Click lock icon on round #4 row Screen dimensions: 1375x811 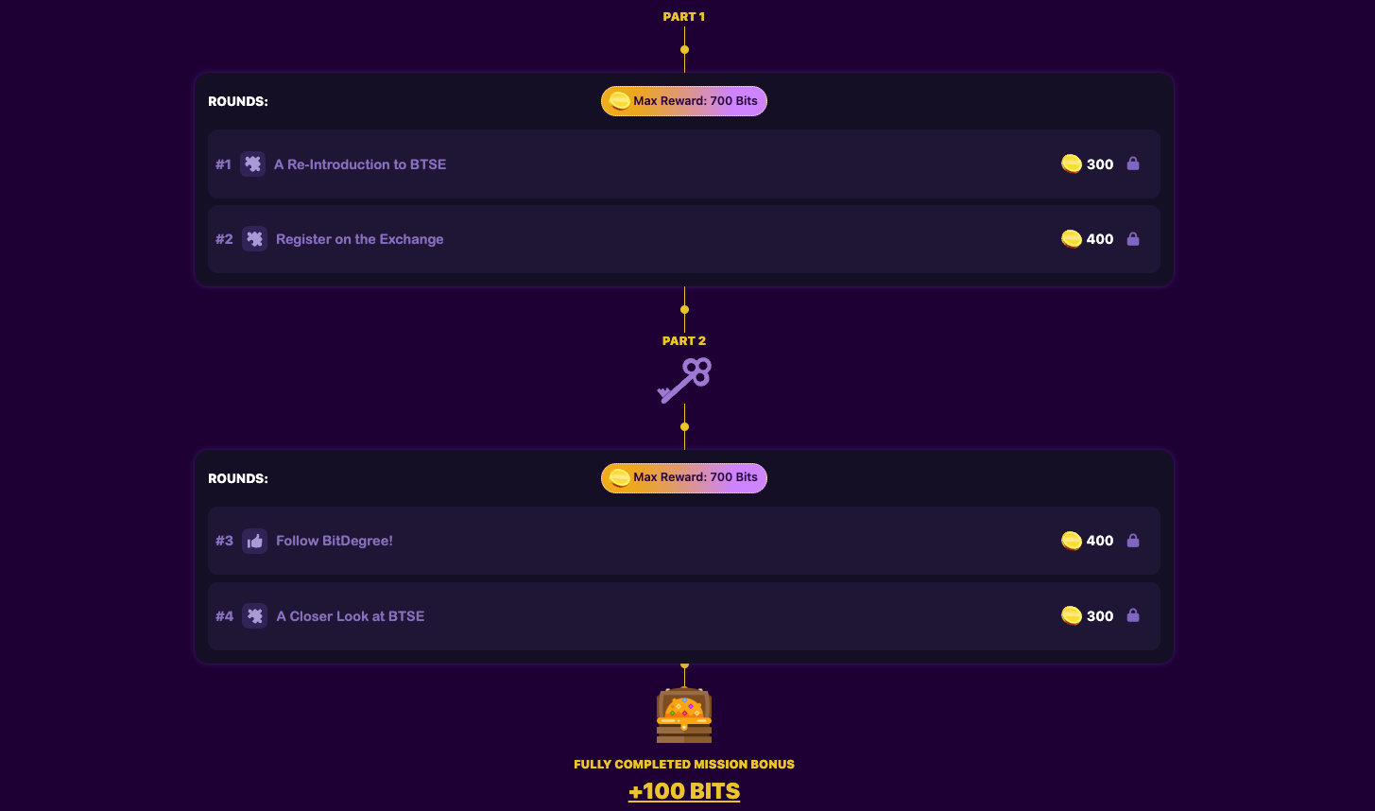click(x=1133, y=616)
